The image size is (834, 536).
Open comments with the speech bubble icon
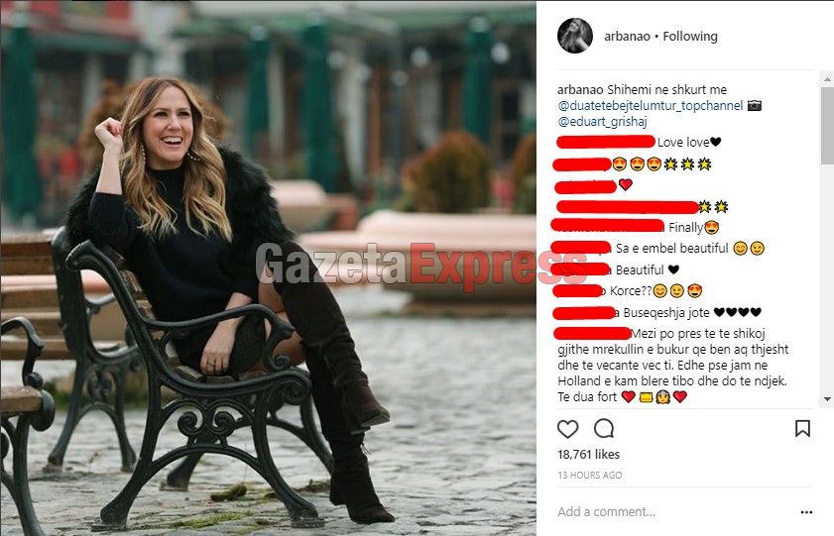point(604,428)
